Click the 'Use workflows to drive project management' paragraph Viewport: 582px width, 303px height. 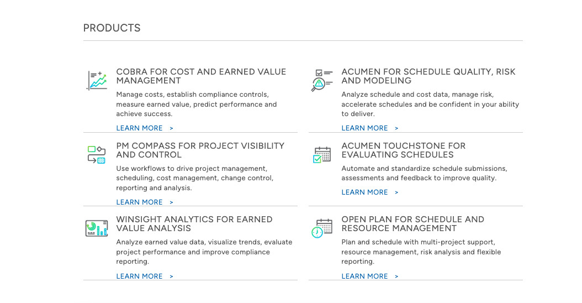(195, 178)
